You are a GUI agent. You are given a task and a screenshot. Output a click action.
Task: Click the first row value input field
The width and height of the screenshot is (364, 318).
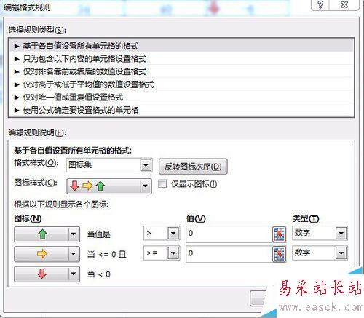pos(229,234)
